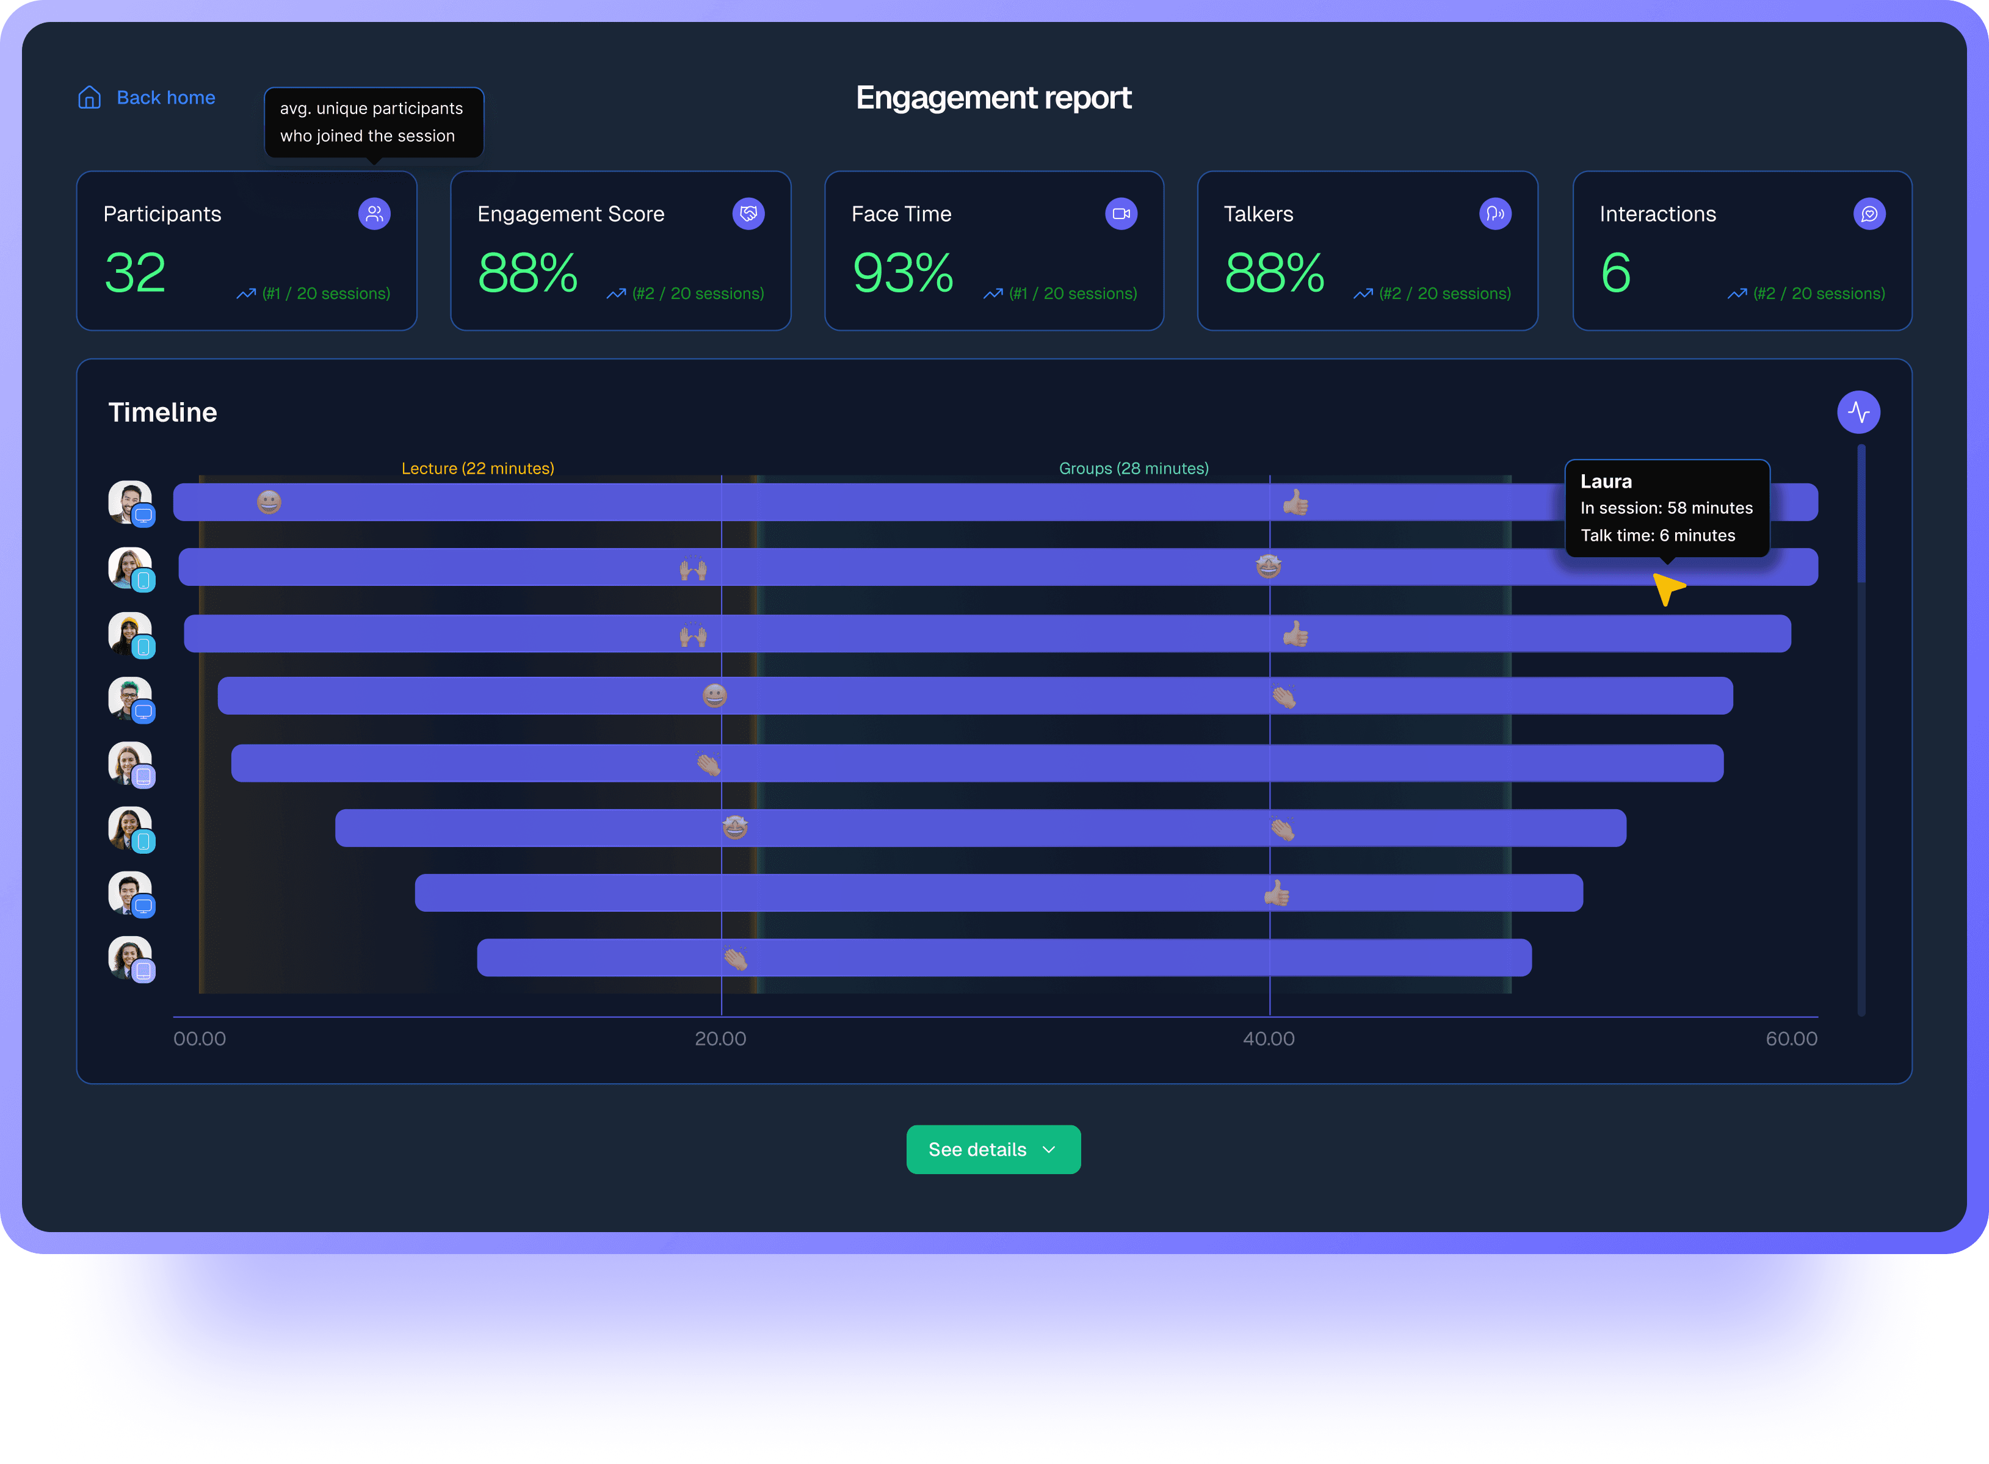The image size is (1989, 1464).
Task: Click the Groups (28 minutes) segment label
Action: [x=1134, y=468]
